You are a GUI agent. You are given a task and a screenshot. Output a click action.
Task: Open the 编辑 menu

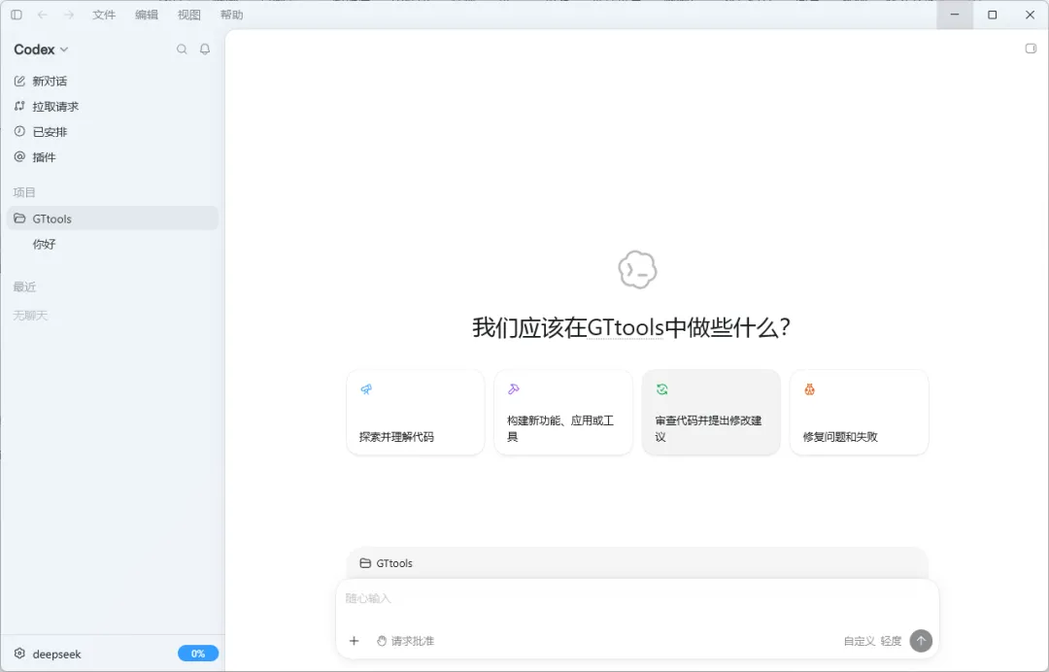tap(147, 15)
